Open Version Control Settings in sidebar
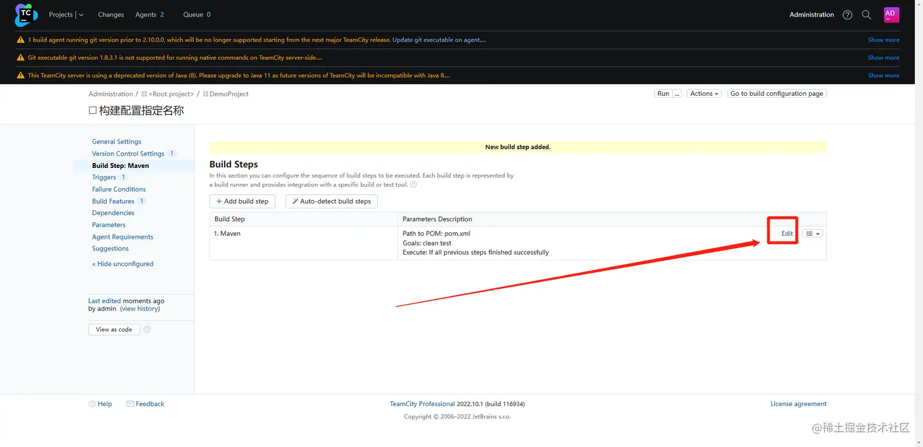 tap(128, 154)
